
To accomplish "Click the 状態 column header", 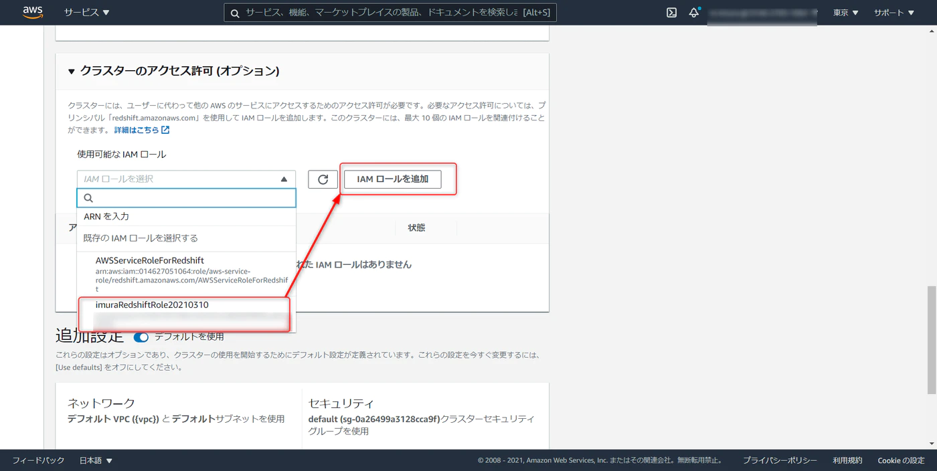I will point(416,228).
